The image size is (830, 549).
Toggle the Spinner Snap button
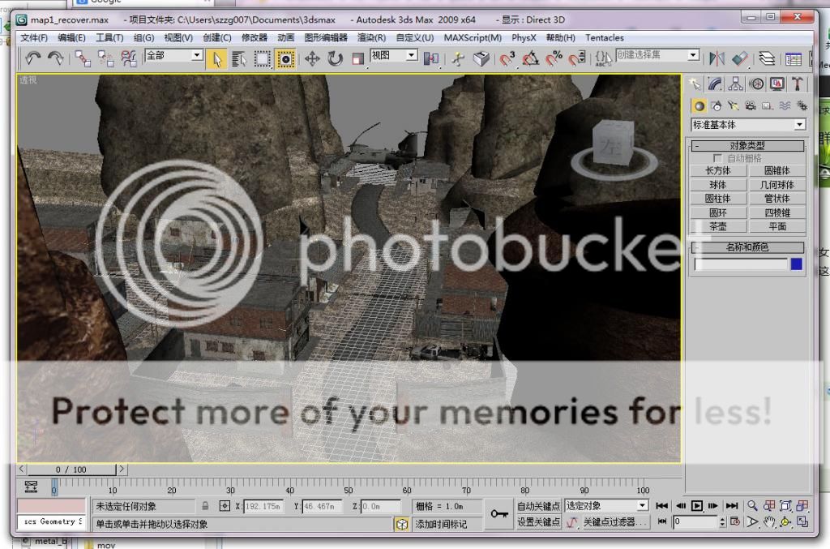click(577, 58)
